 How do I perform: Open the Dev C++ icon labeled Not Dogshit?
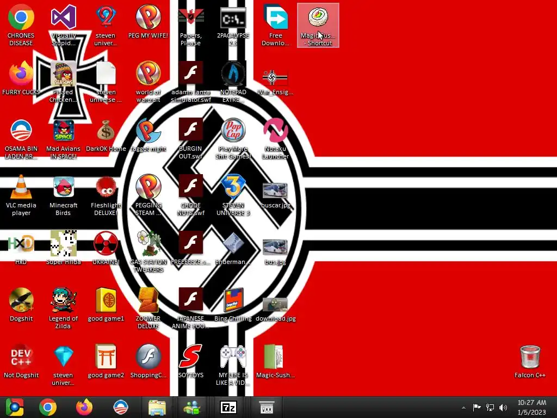coord(21,361)
